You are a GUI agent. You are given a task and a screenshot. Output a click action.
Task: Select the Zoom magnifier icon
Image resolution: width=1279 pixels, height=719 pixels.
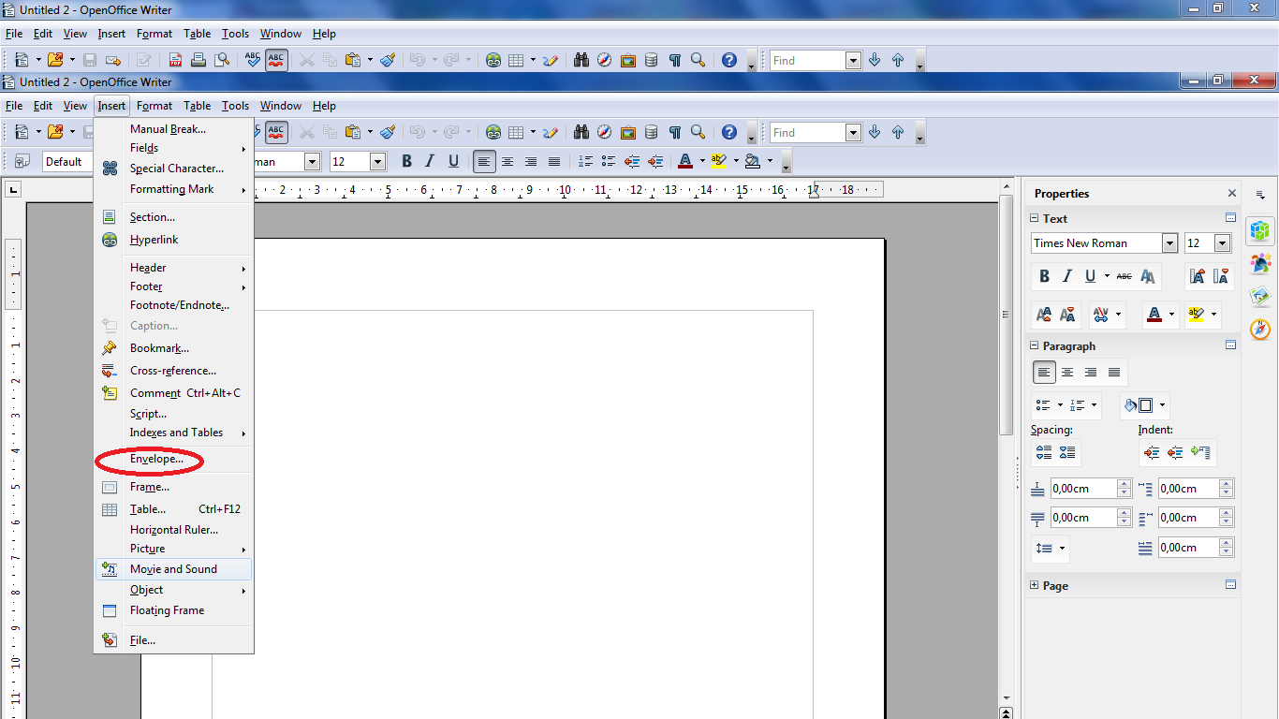click(698, 132)
